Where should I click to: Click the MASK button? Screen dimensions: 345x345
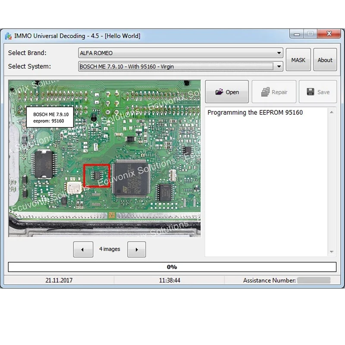(x=298, y=60)
